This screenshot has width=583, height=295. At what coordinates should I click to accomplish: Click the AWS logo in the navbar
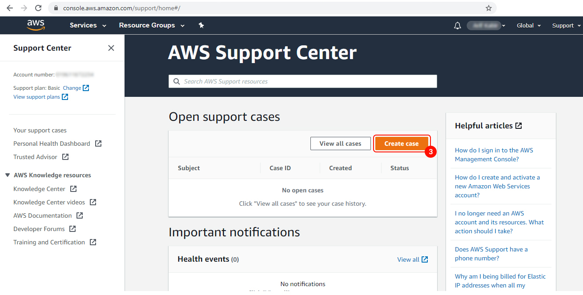(x=35, y=25)
